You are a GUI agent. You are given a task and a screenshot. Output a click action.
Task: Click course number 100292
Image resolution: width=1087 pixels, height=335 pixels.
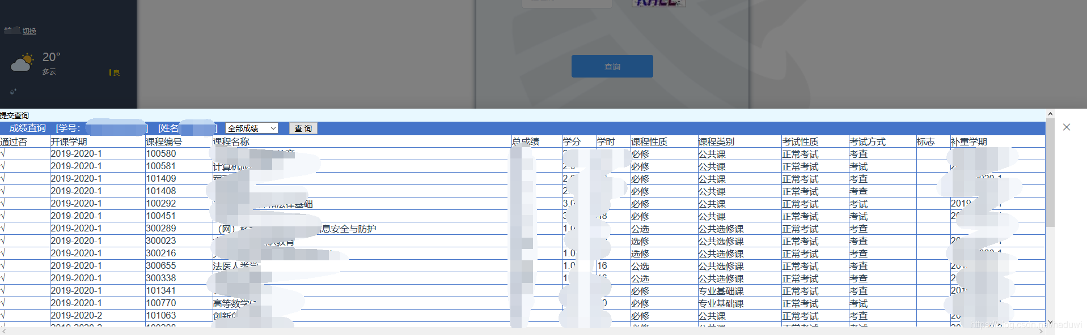tap(161, 204)
